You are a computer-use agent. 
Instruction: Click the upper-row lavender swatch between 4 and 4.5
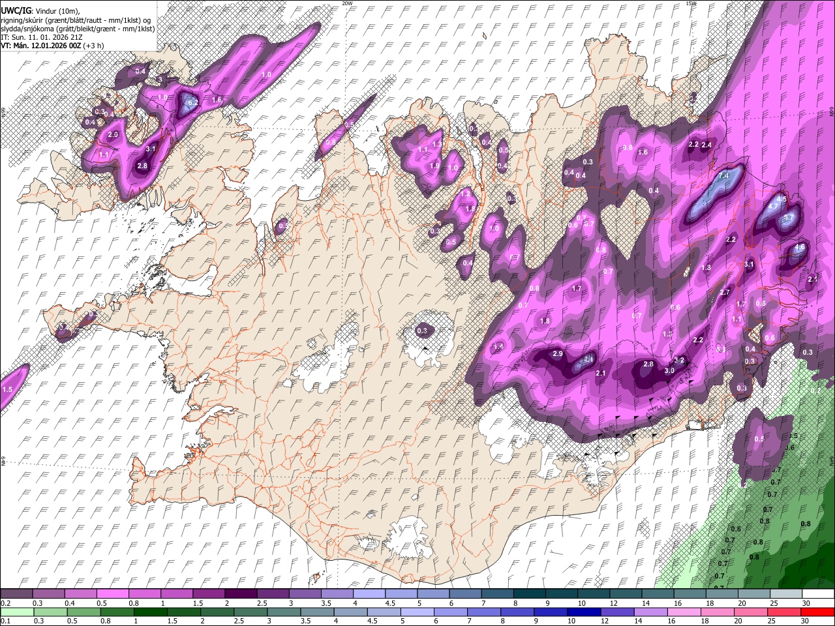point(368,594)
